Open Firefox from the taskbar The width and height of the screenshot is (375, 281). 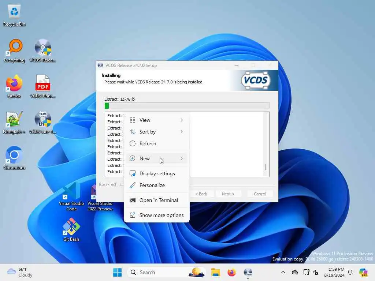pyautogui.click(x=231, y=272)
